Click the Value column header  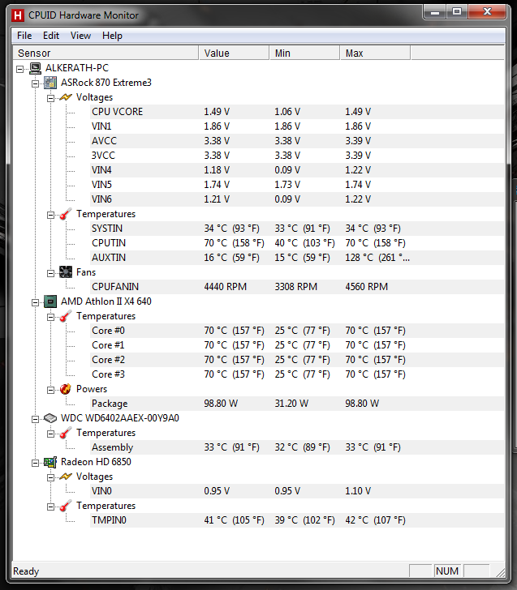234,53
